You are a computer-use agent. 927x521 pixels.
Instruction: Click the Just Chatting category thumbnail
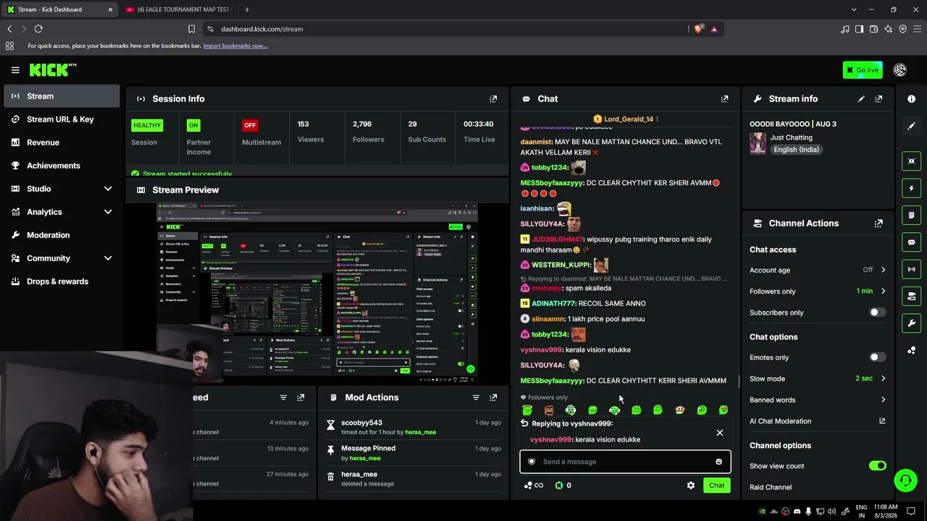pos(758,143)
